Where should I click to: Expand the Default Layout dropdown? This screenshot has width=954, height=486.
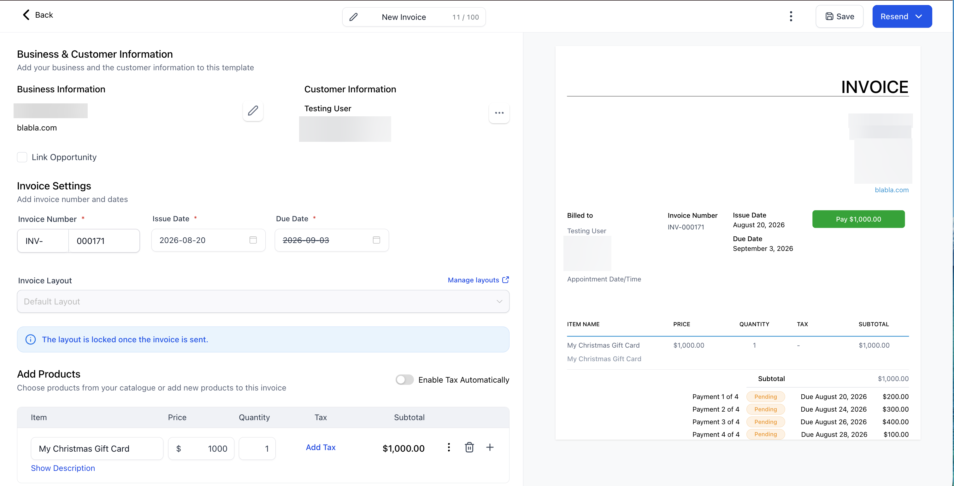point(263,301)
